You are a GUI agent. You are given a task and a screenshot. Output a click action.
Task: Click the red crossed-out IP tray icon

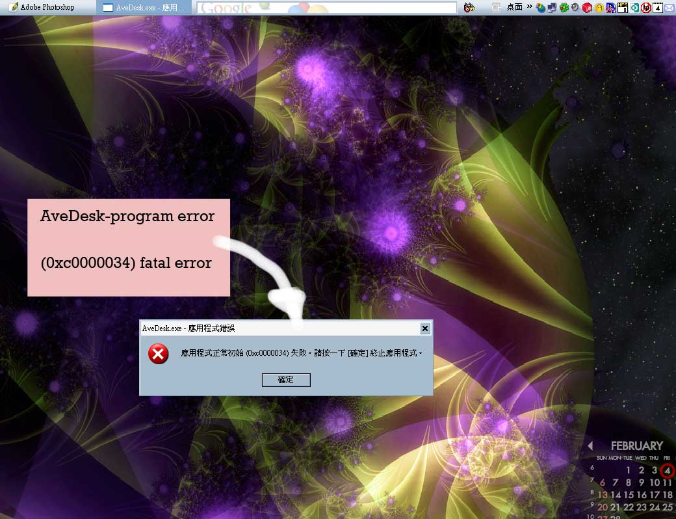(646, 8)
